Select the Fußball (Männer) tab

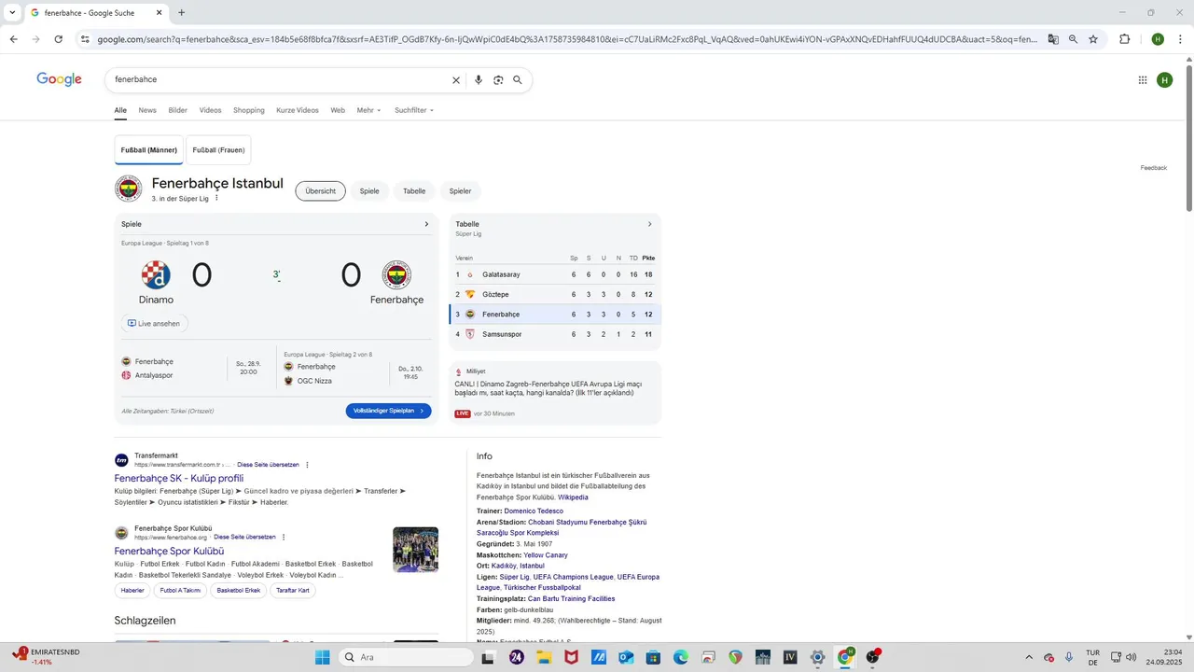click(149, 150)
